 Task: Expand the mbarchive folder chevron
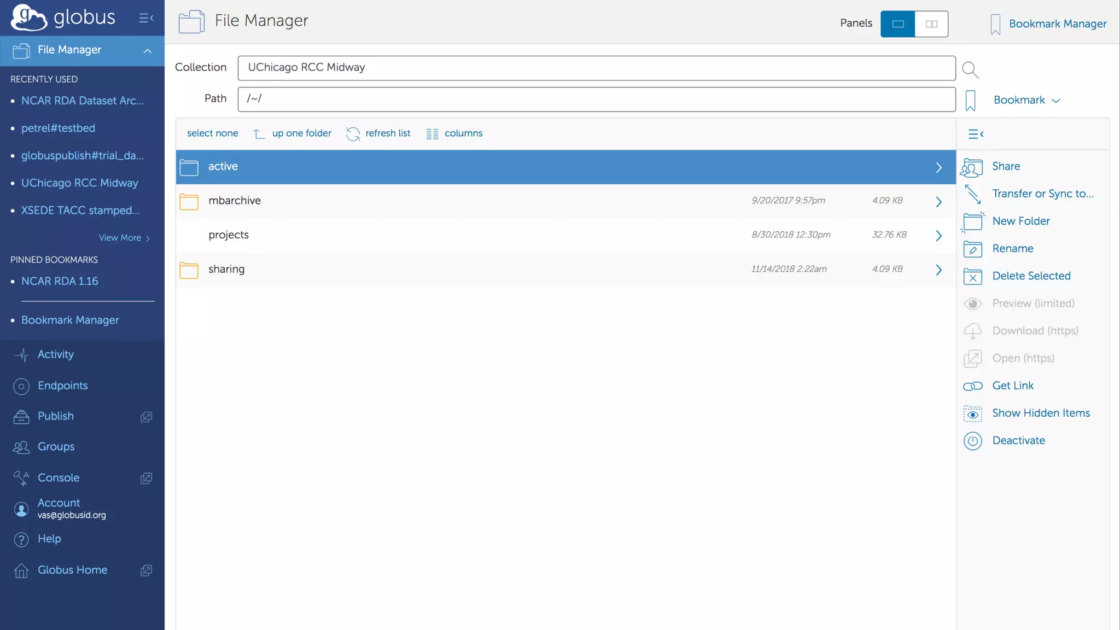point(938,201)
